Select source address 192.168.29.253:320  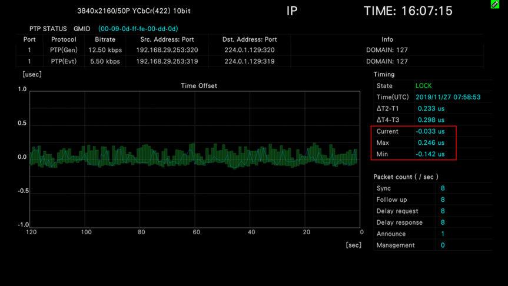[167, 50]
